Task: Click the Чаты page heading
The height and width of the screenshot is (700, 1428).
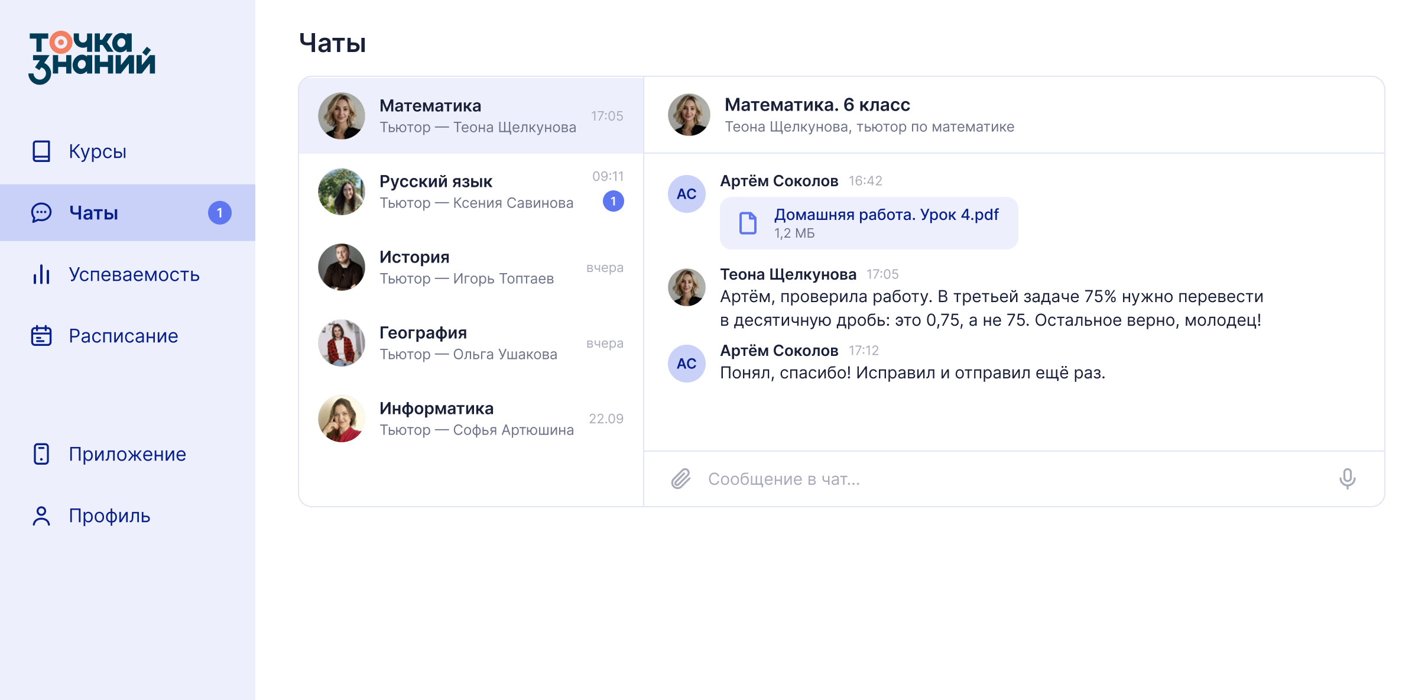Action: coord(333,43)
